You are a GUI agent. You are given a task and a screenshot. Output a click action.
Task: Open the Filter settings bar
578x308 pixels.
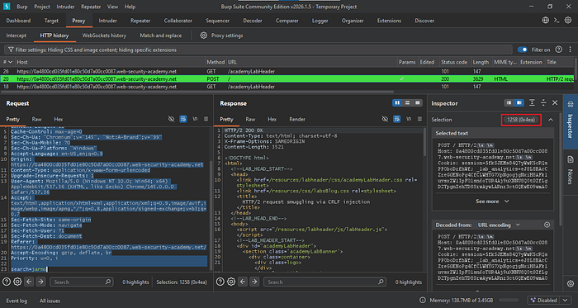tap(258, 50)
